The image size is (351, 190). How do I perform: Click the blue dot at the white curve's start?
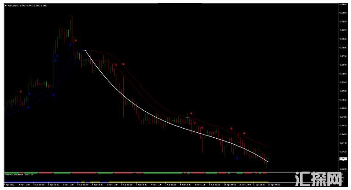pos(84,50)
